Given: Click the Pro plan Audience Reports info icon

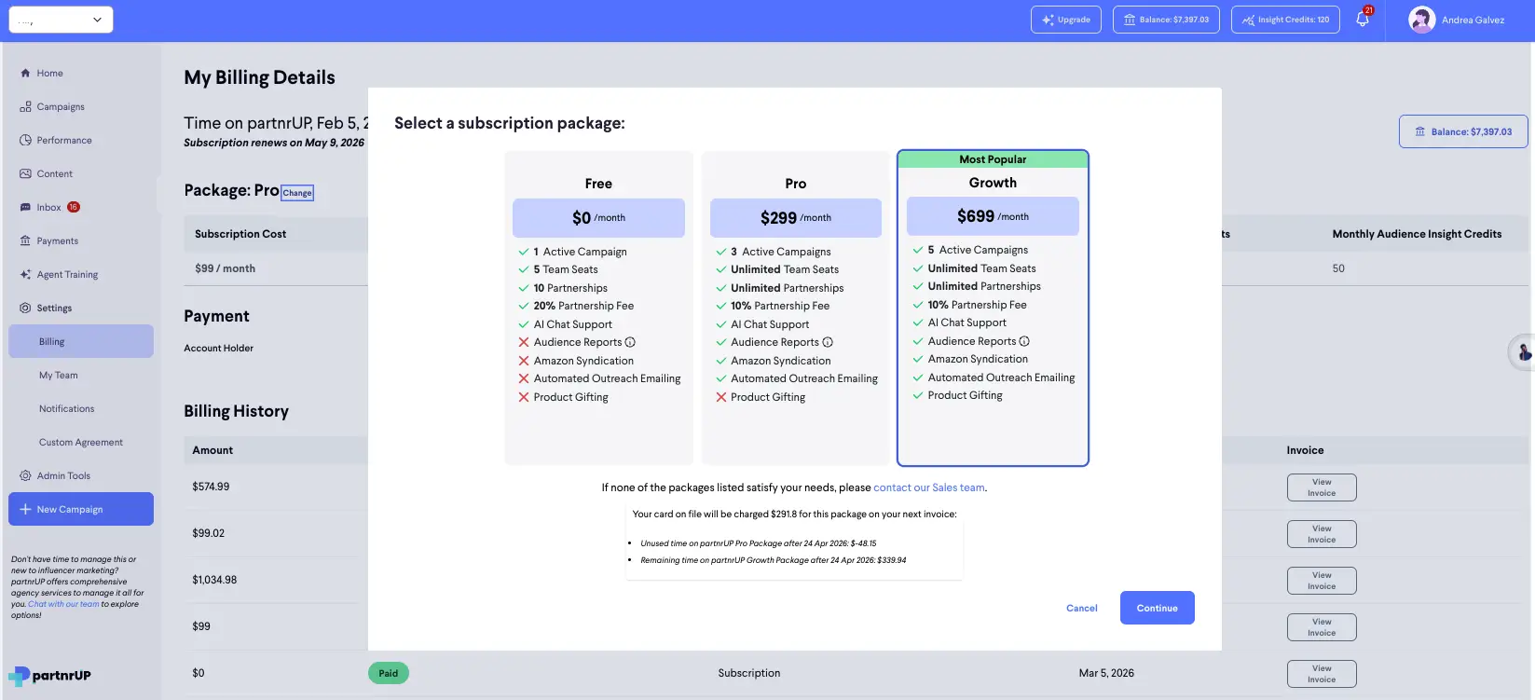Looking at the screenshot, I should click(828, 342).
